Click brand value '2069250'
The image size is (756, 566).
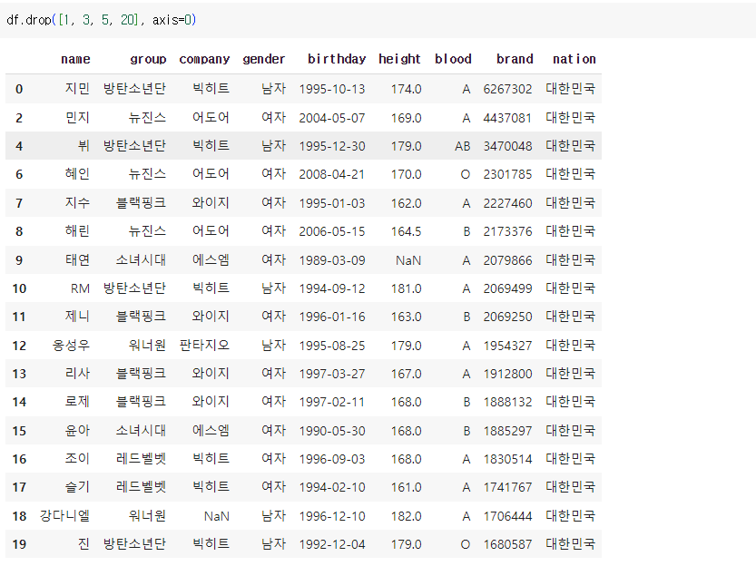pos(507,317)
